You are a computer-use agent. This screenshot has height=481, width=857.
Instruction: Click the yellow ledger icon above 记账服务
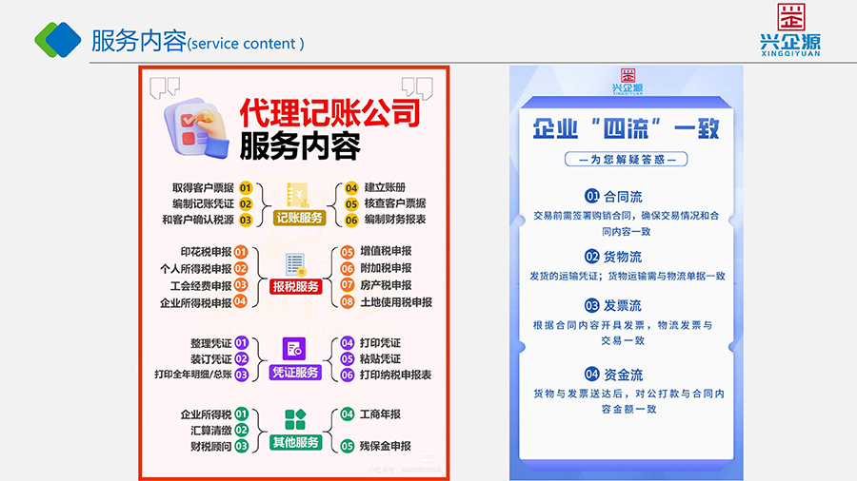pyautogui.click(x=299, y=194)
